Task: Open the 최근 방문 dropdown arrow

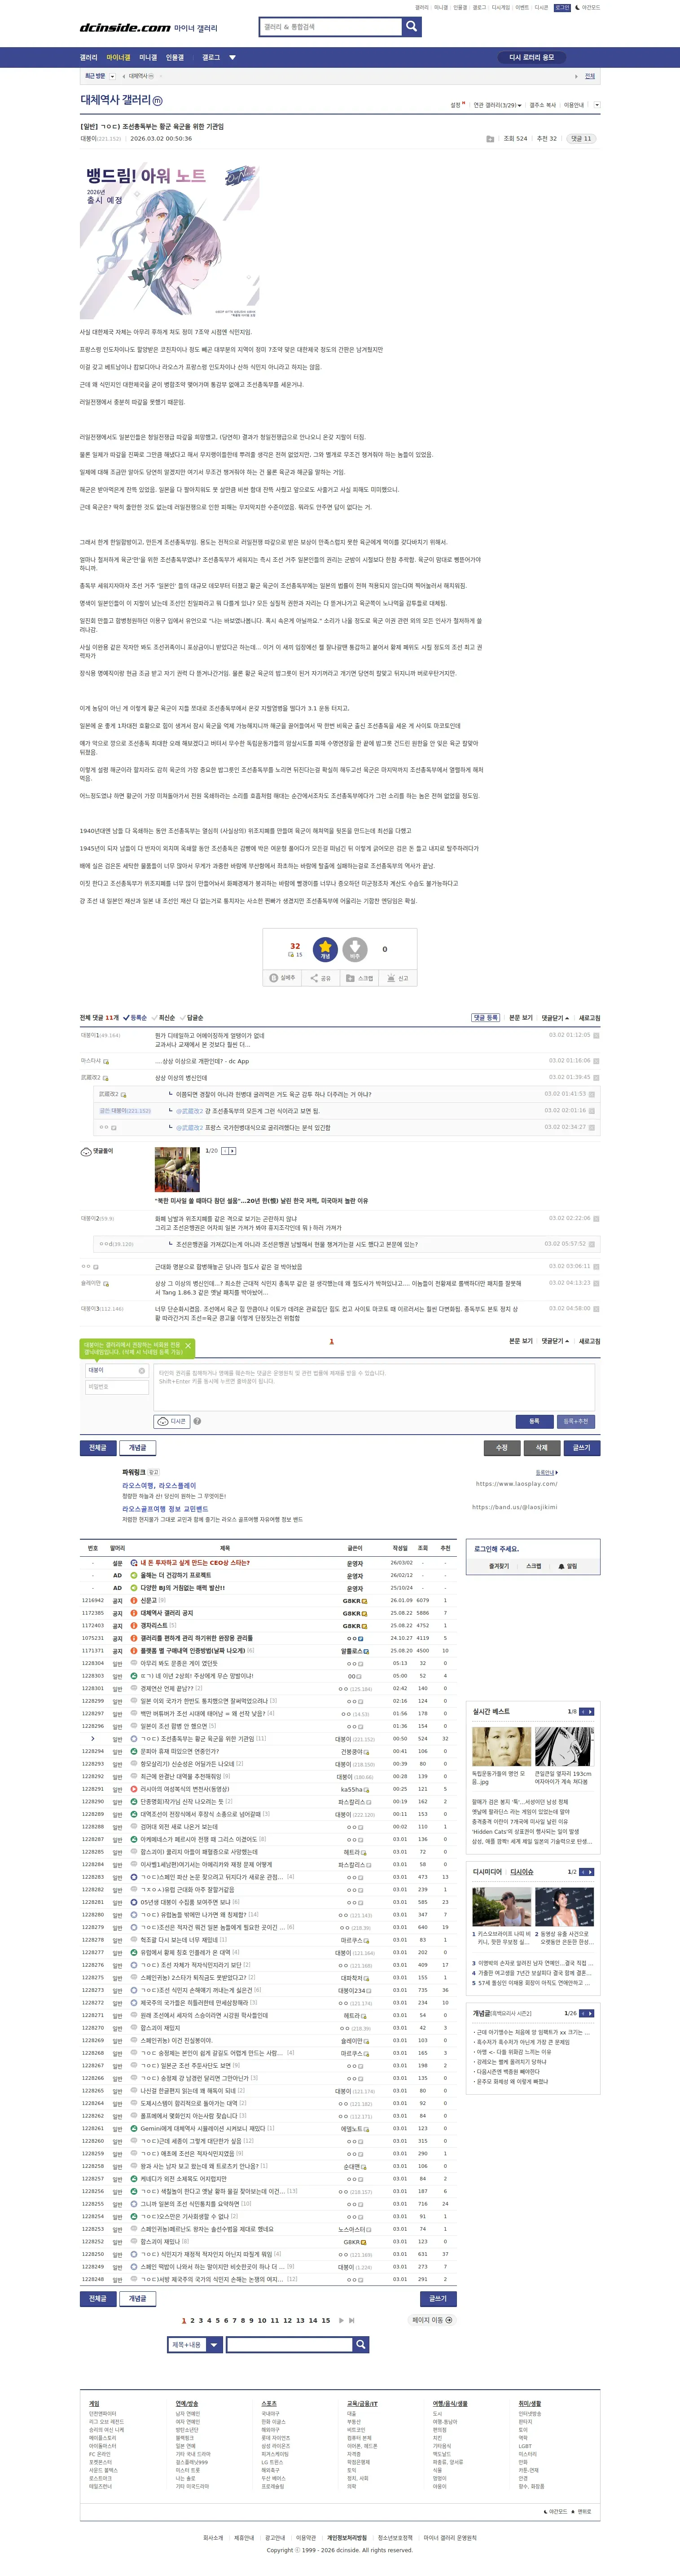Action: [112, 76]
